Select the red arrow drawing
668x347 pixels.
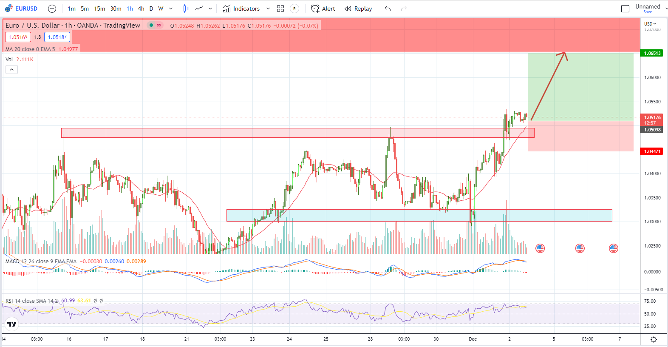click(549, 86)
